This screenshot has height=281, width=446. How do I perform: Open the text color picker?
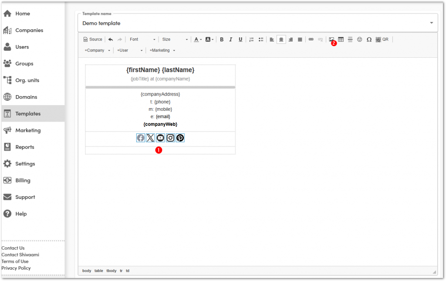point(197,39)
